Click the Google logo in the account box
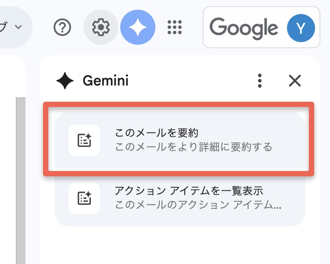The image size is (330, 264). pyautogui.click(x=244, y=29)
